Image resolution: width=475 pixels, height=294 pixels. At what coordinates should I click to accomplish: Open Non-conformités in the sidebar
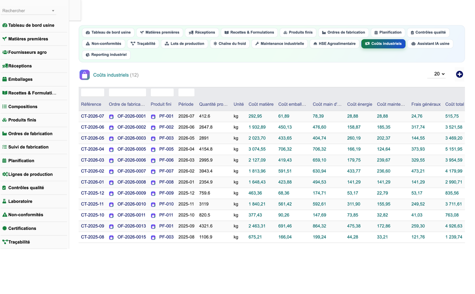pyautogui.click(x=26, y=214)
